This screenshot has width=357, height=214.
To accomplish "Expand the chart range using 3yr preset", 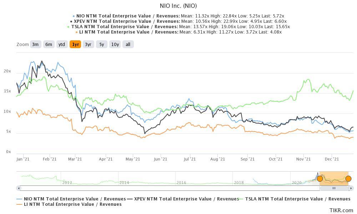I will click(88, 44).
